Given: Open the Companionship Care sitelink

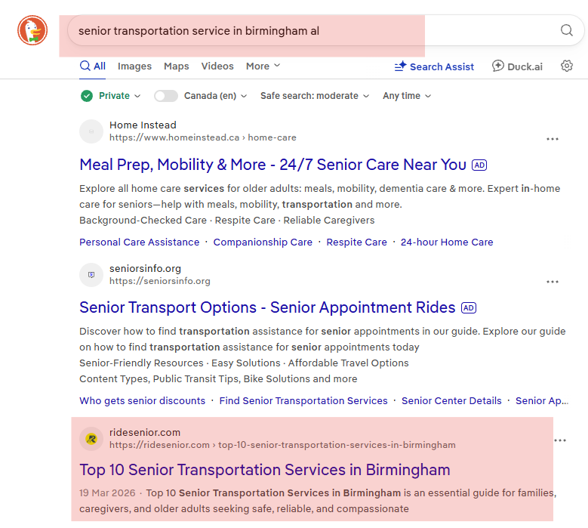Looking at the screenshot, I should point(263,242).
